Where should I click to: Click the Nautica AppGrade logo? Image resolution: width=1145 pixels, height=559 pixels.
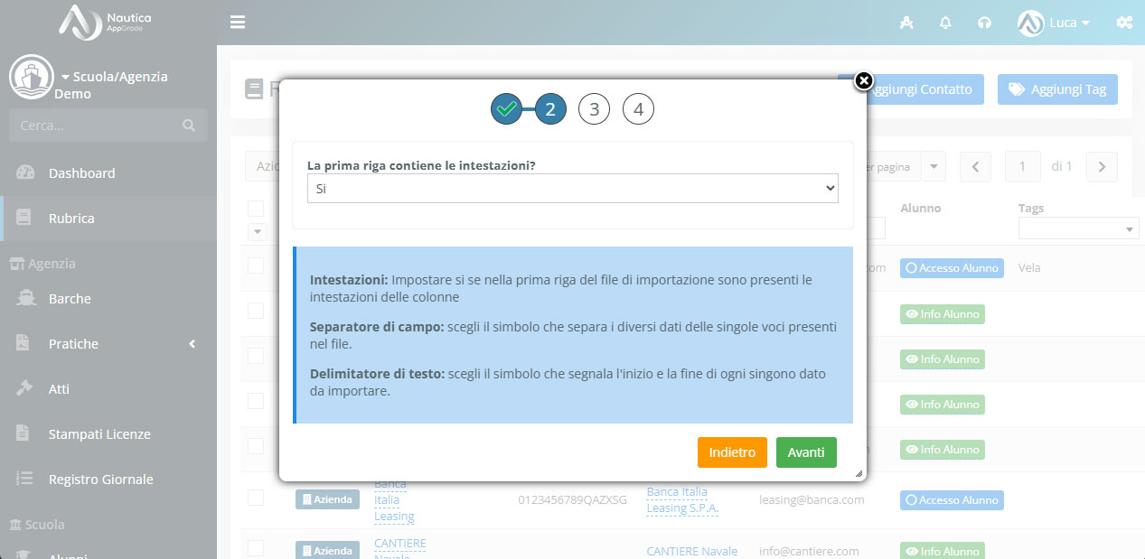[108, 22]
